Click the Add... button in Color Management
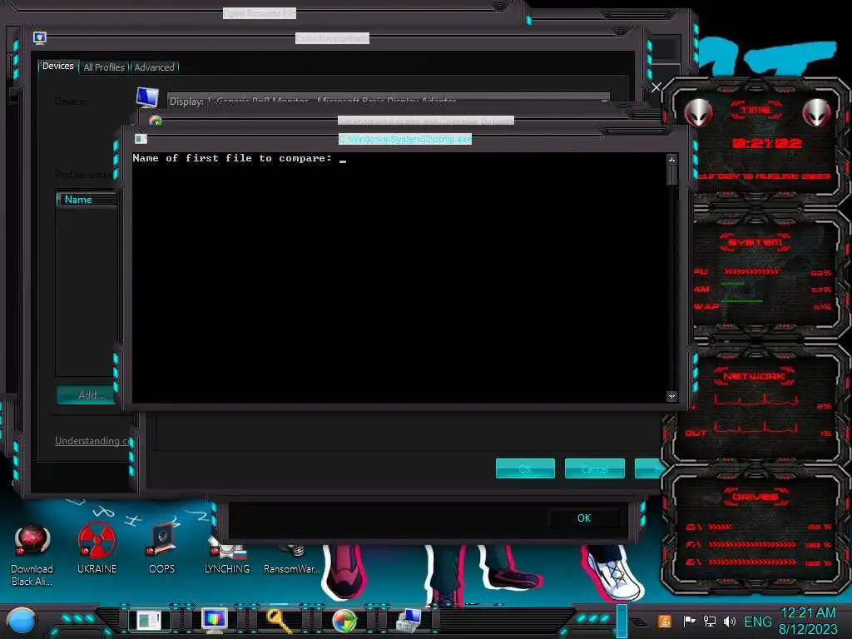 click(x=87, y=395)
